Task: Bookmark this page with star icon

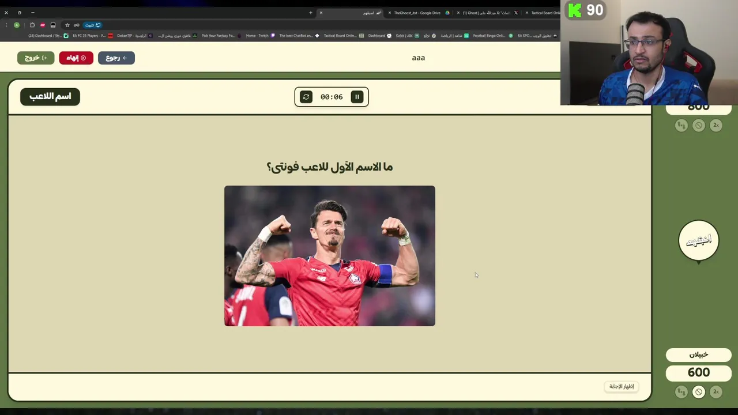Action: click(67, 25)
